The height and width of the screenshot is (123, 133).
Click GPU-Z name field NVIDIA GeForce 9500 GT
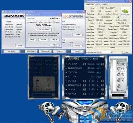click(x=107, y=8)
